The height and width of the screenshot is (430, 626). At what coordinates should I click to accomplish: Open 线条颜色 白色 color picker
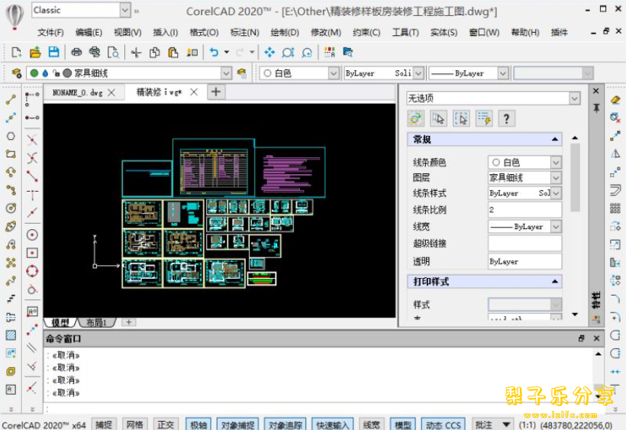524,163
